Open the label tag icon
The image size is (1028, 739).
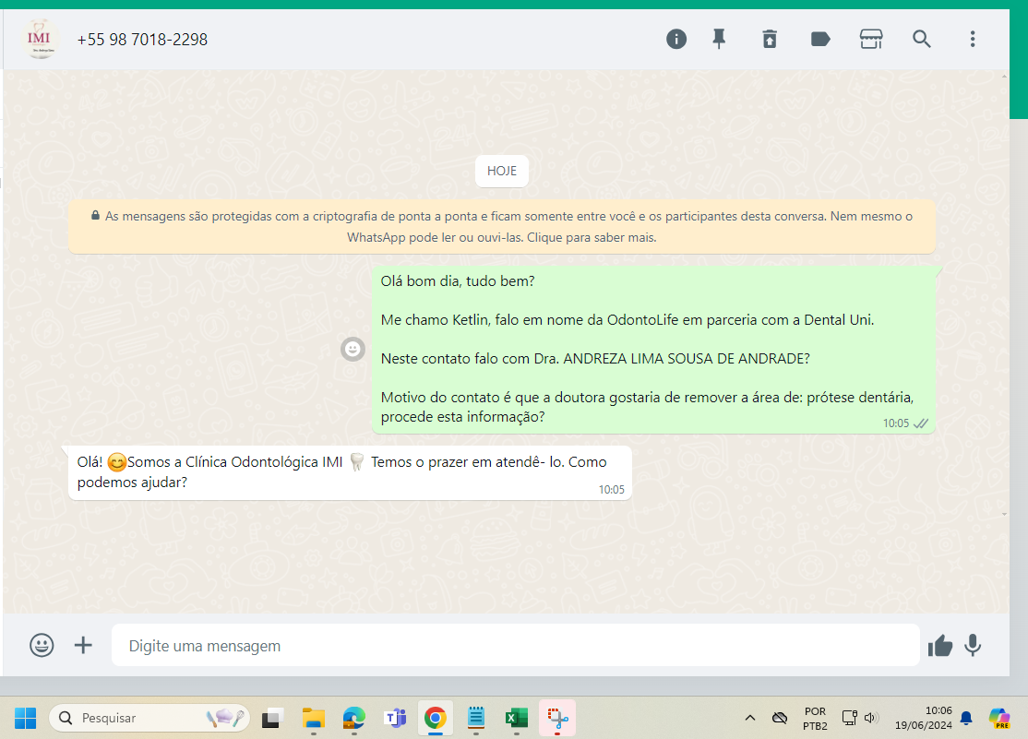click(x=820, y=40)
